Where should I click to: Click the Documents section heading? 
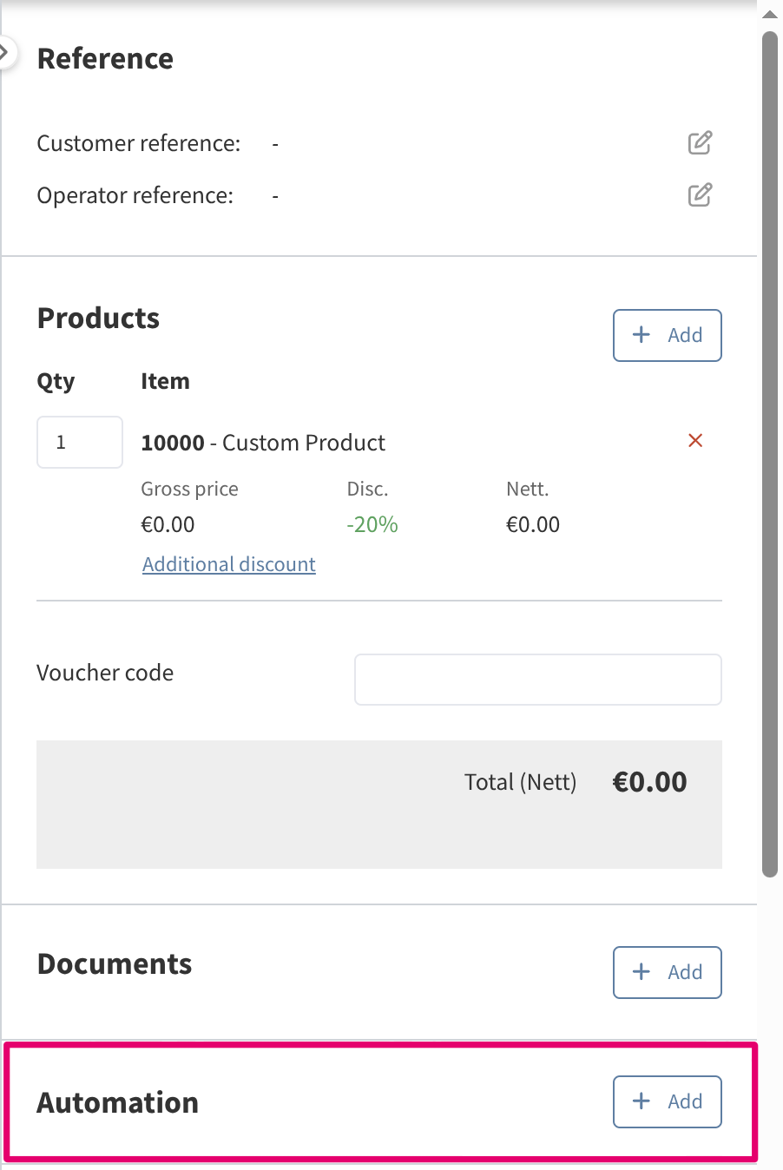115,964
